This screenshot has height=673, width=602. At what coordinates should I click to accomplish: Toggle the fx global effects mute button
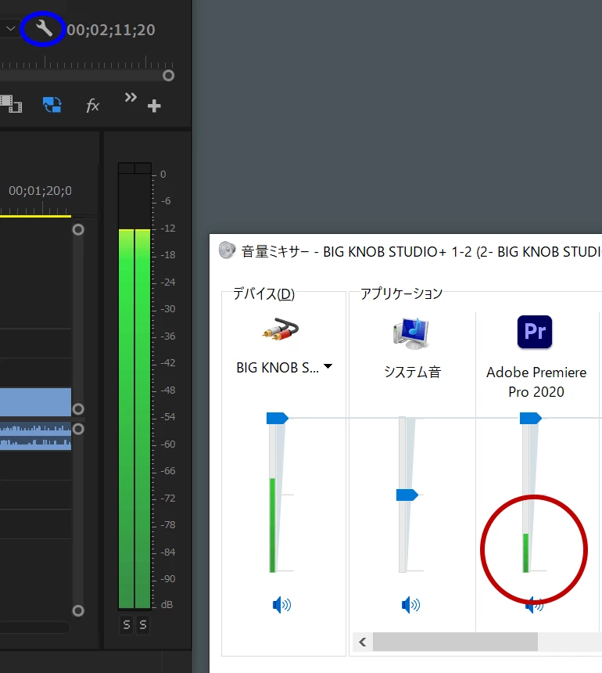coord(92,105)
